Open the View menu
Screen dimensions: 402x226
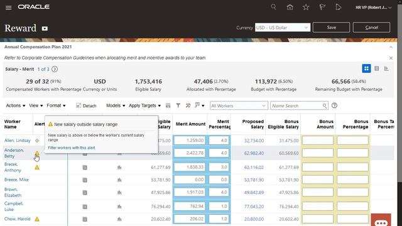36,105
